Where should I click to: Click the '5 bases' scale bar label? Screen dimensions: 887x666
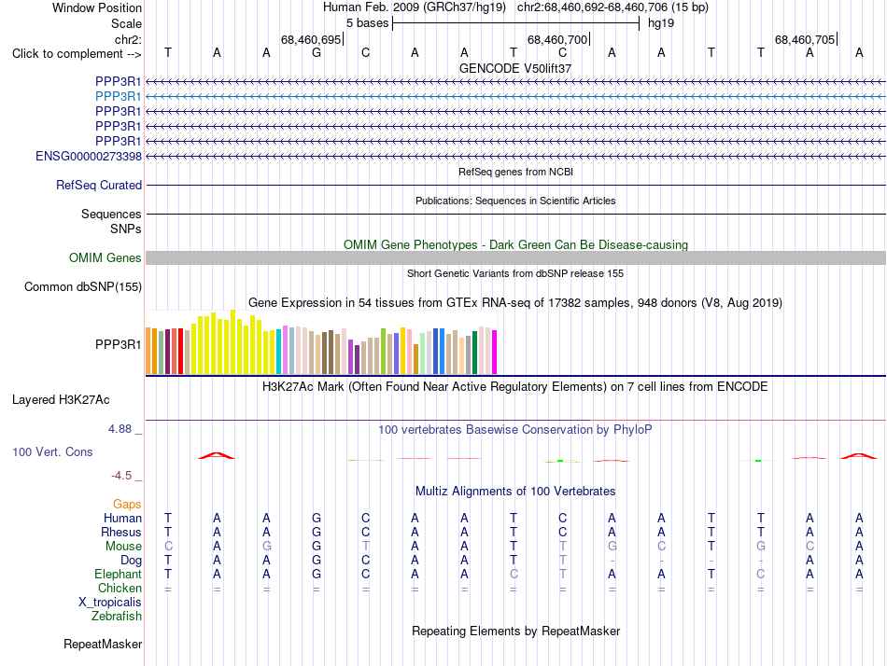[367, 23]
